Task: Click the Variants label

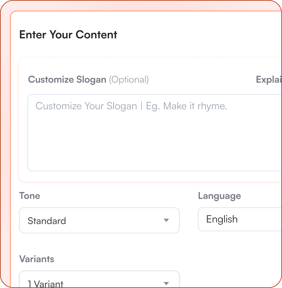Action: pyautogui.click(x=37, y=259)
